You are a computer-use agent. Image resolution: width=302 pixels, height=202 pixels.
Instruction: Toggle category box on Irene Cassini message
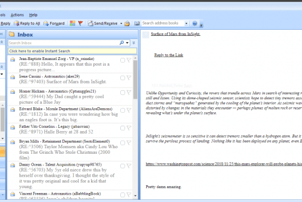pos(123,78)
